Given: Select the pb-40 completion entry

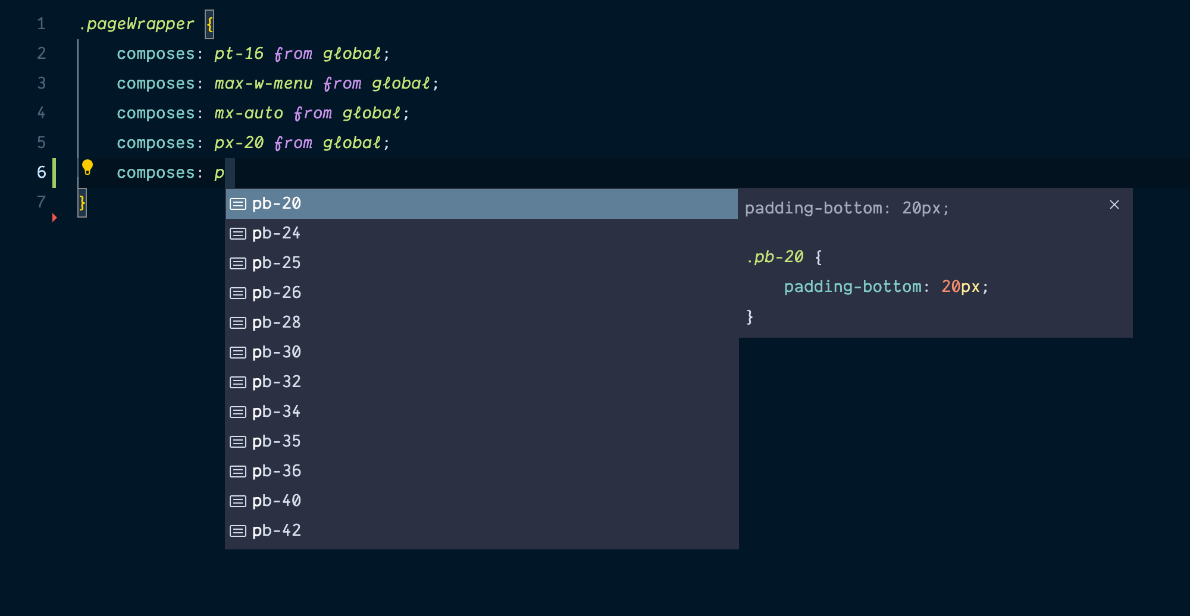Looking at the screenshot, I should [x=276, y=501].
